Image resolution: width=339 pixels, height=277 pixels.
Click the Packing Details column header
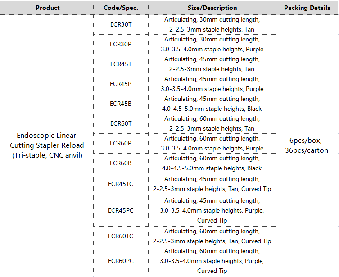click(x=307, y=8)
